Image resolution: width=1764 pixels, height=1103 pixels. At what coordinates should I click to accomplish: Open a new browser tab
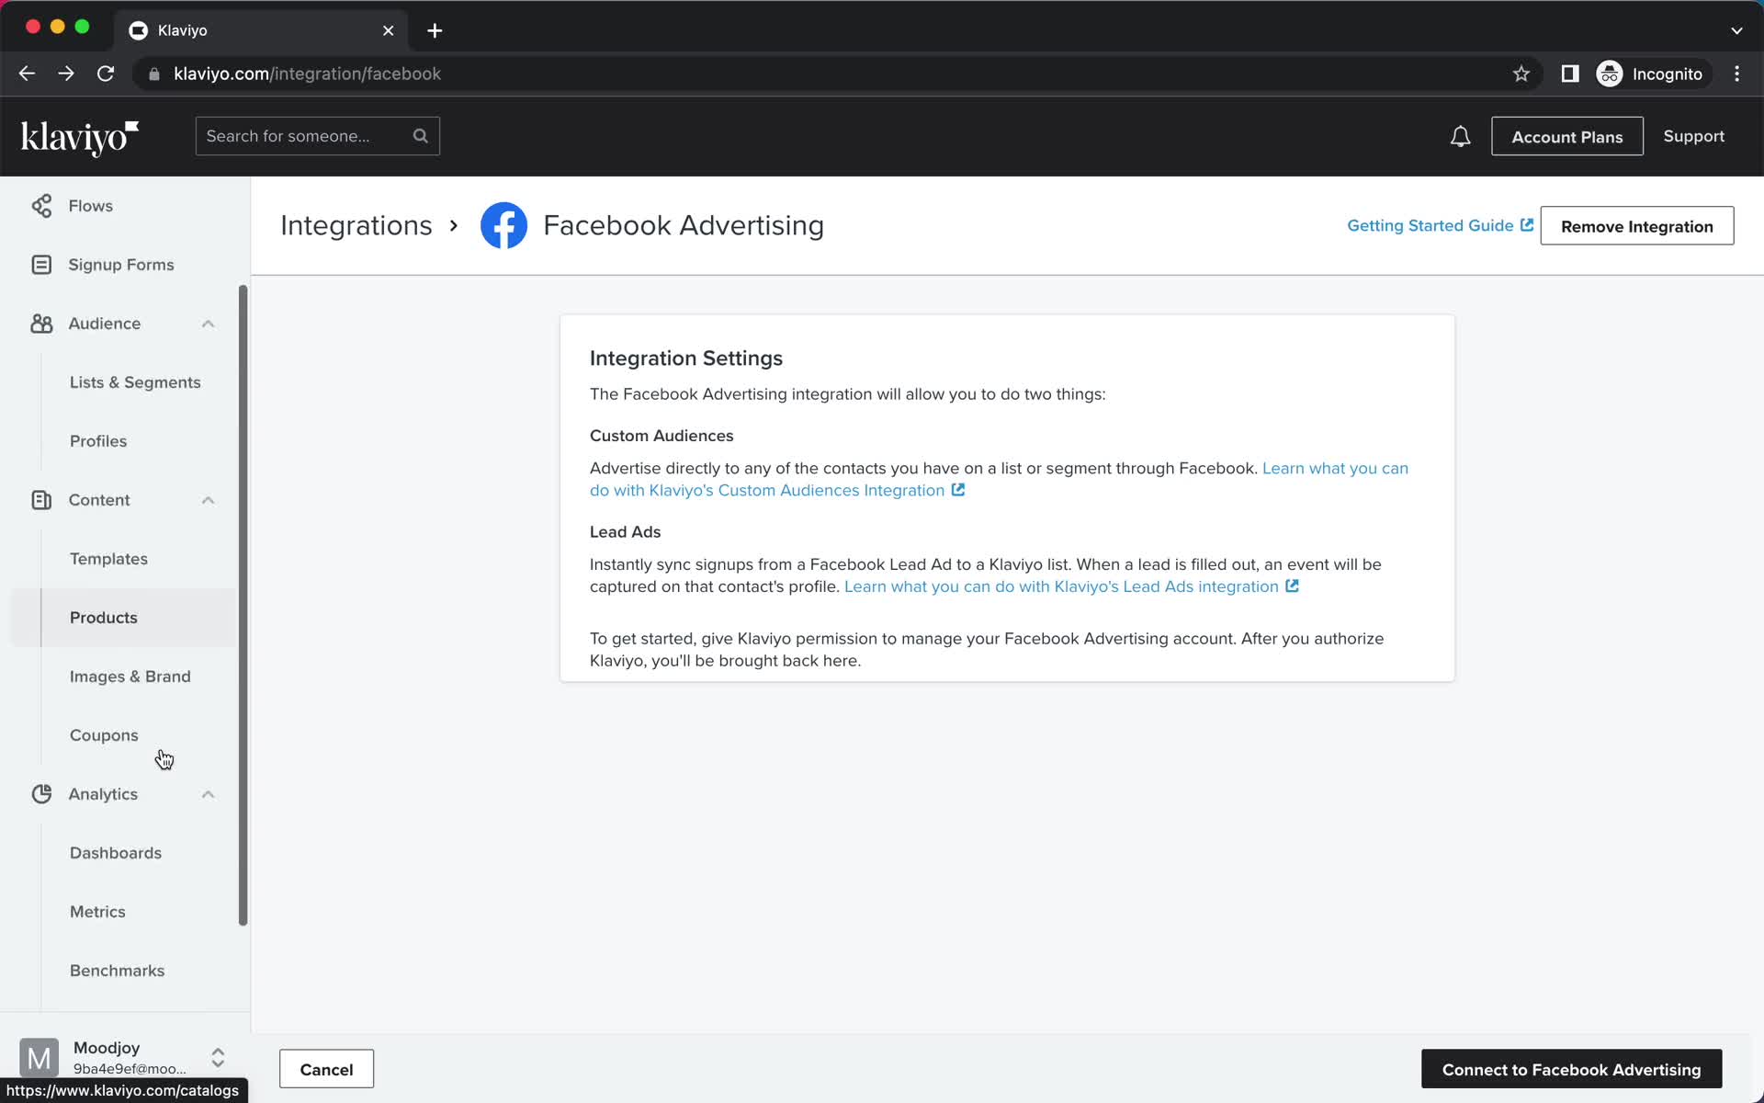[x=435, y=30]
